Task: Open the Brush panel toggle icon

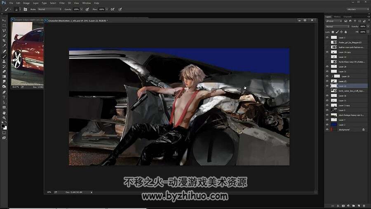Action: [x=25, y=9]
